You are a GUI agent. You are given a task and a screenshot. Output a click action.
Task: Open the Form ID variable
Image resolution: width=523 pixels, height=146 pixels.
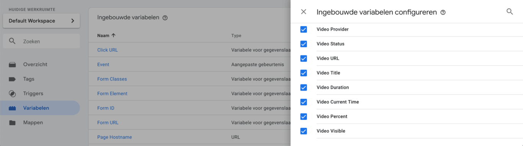(106, 108)
